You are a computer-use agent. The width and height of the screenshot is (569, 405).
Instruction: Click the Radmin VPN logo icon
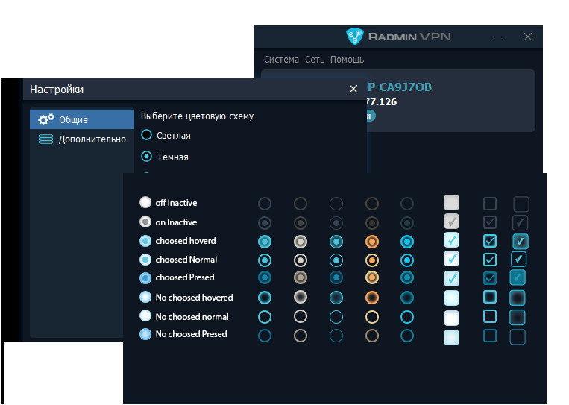pos(354,37)
